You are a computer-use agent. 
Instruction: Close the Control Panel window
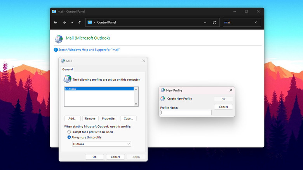coord(258,11)
